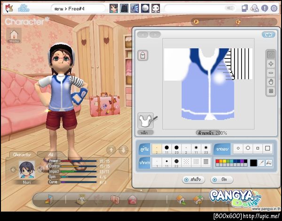The image size is (282, 221).
Task: Select the blue wing club icon in top bar
Action: 134,8
